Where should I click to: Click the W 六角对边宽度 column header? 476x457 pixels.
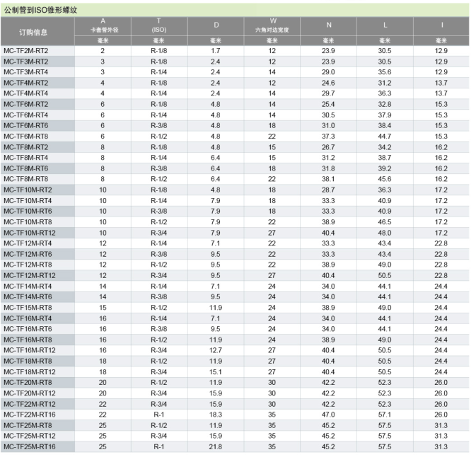(x=272, y=25)
